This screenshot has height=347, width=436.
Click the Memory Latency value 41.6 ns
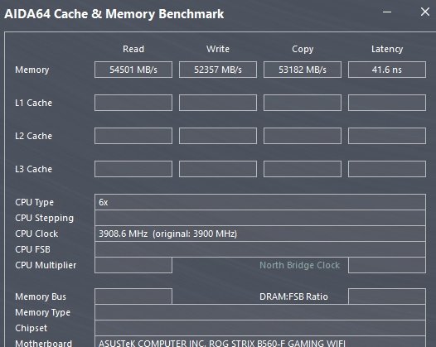coord(387,70)
